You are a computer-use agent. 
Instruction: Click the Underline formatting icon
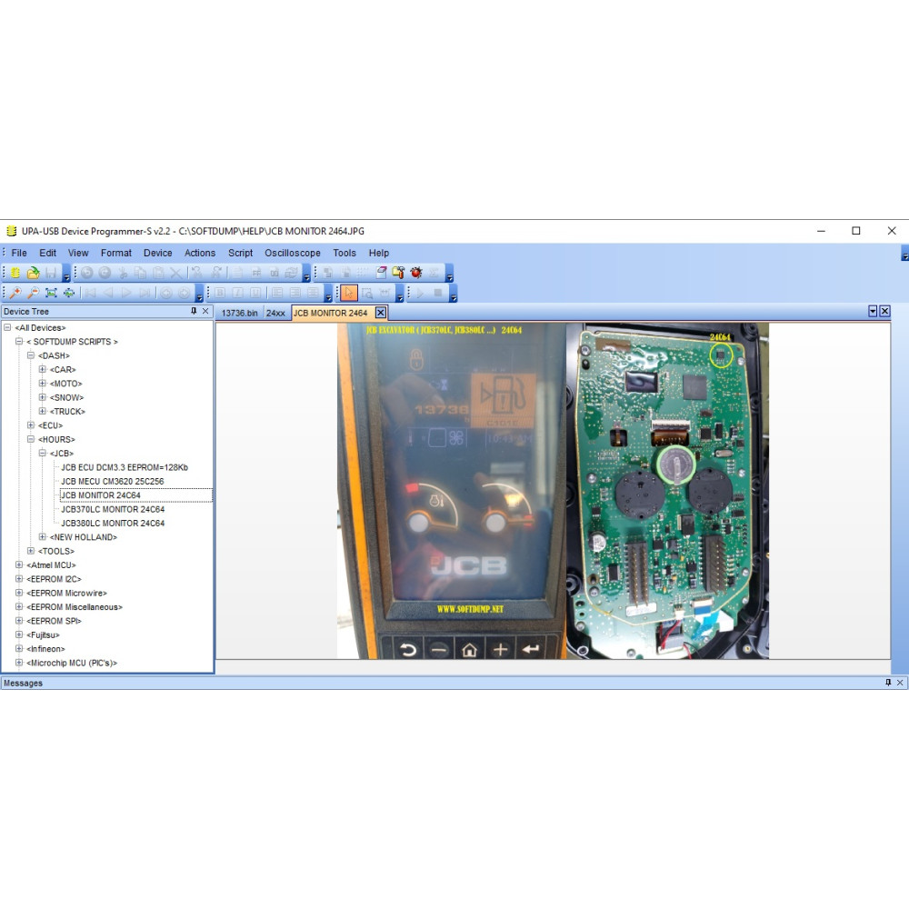click(x=255, y=293)
